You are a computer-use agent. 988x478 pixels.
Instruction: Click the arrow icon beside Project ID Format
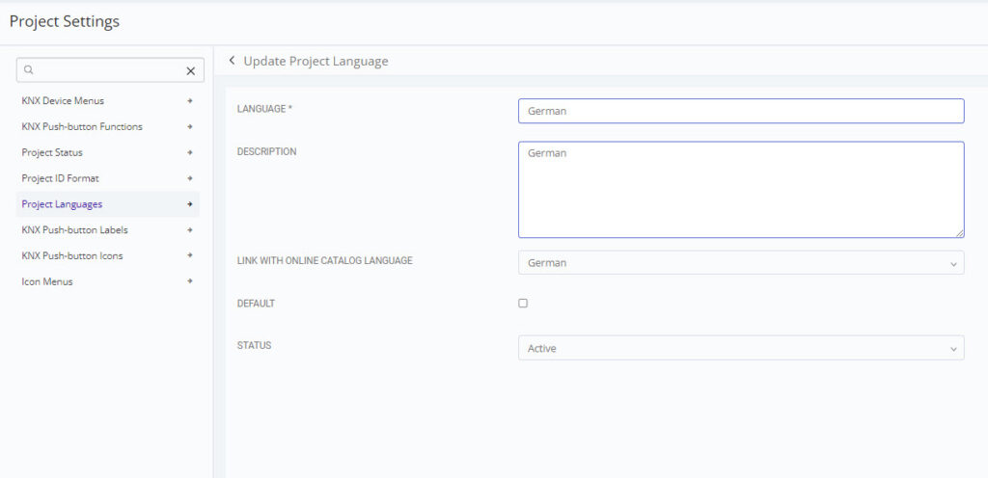[x=190, y=178]
